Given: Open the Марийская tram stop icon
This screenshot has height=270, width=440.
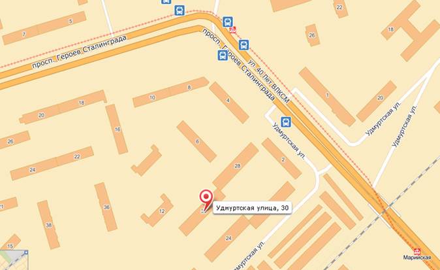Looking at the screenshot, I should (417, 251).
